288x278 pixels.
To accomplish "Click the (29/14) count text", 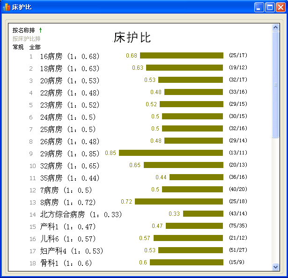I will [x=238, y=140].
